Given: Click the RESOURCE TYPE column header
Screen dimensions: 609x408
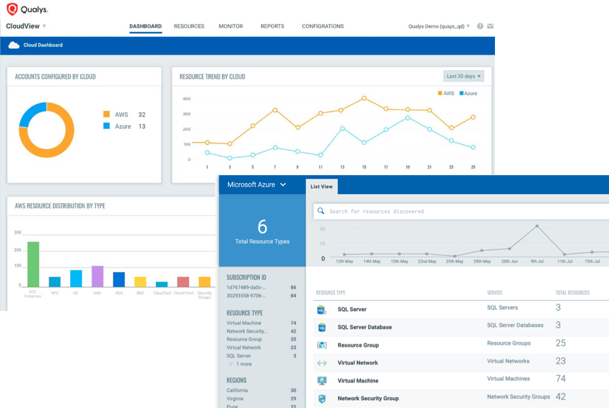Looking at the screenshot, I should coord(330,293).
